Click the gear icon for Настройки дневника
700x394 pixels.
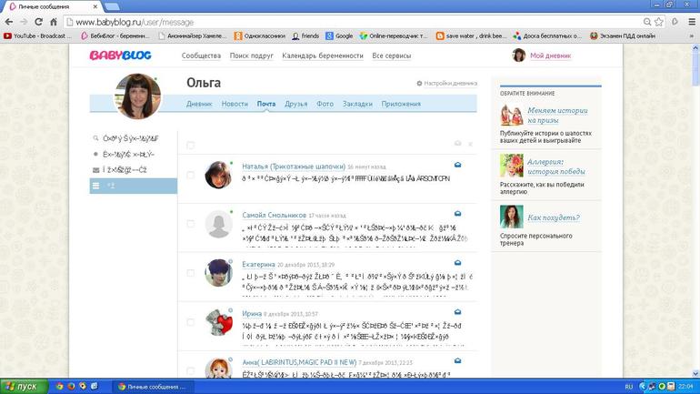pos(419,83)
